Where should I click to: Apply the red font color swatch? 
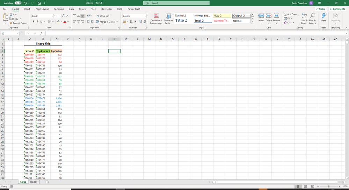tap(65, 22)
